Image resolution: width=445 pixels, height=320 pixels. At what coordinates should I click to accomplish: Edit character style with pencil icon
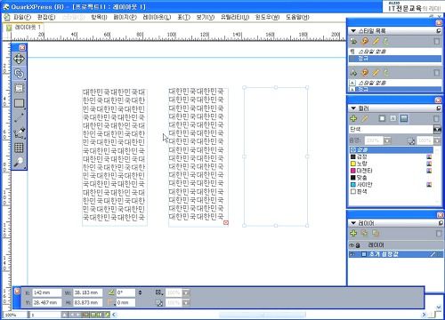click(376, 73)
